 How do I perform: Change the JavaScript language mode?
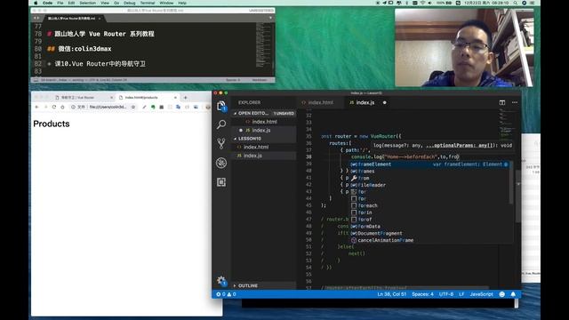tap(481, 294)
